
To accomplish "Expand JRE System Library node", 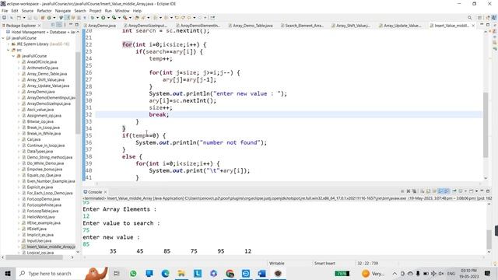I will [9, 44].
